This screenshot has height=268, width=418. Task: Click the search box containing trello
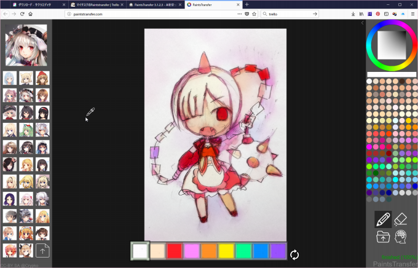(x=290, y=14)
